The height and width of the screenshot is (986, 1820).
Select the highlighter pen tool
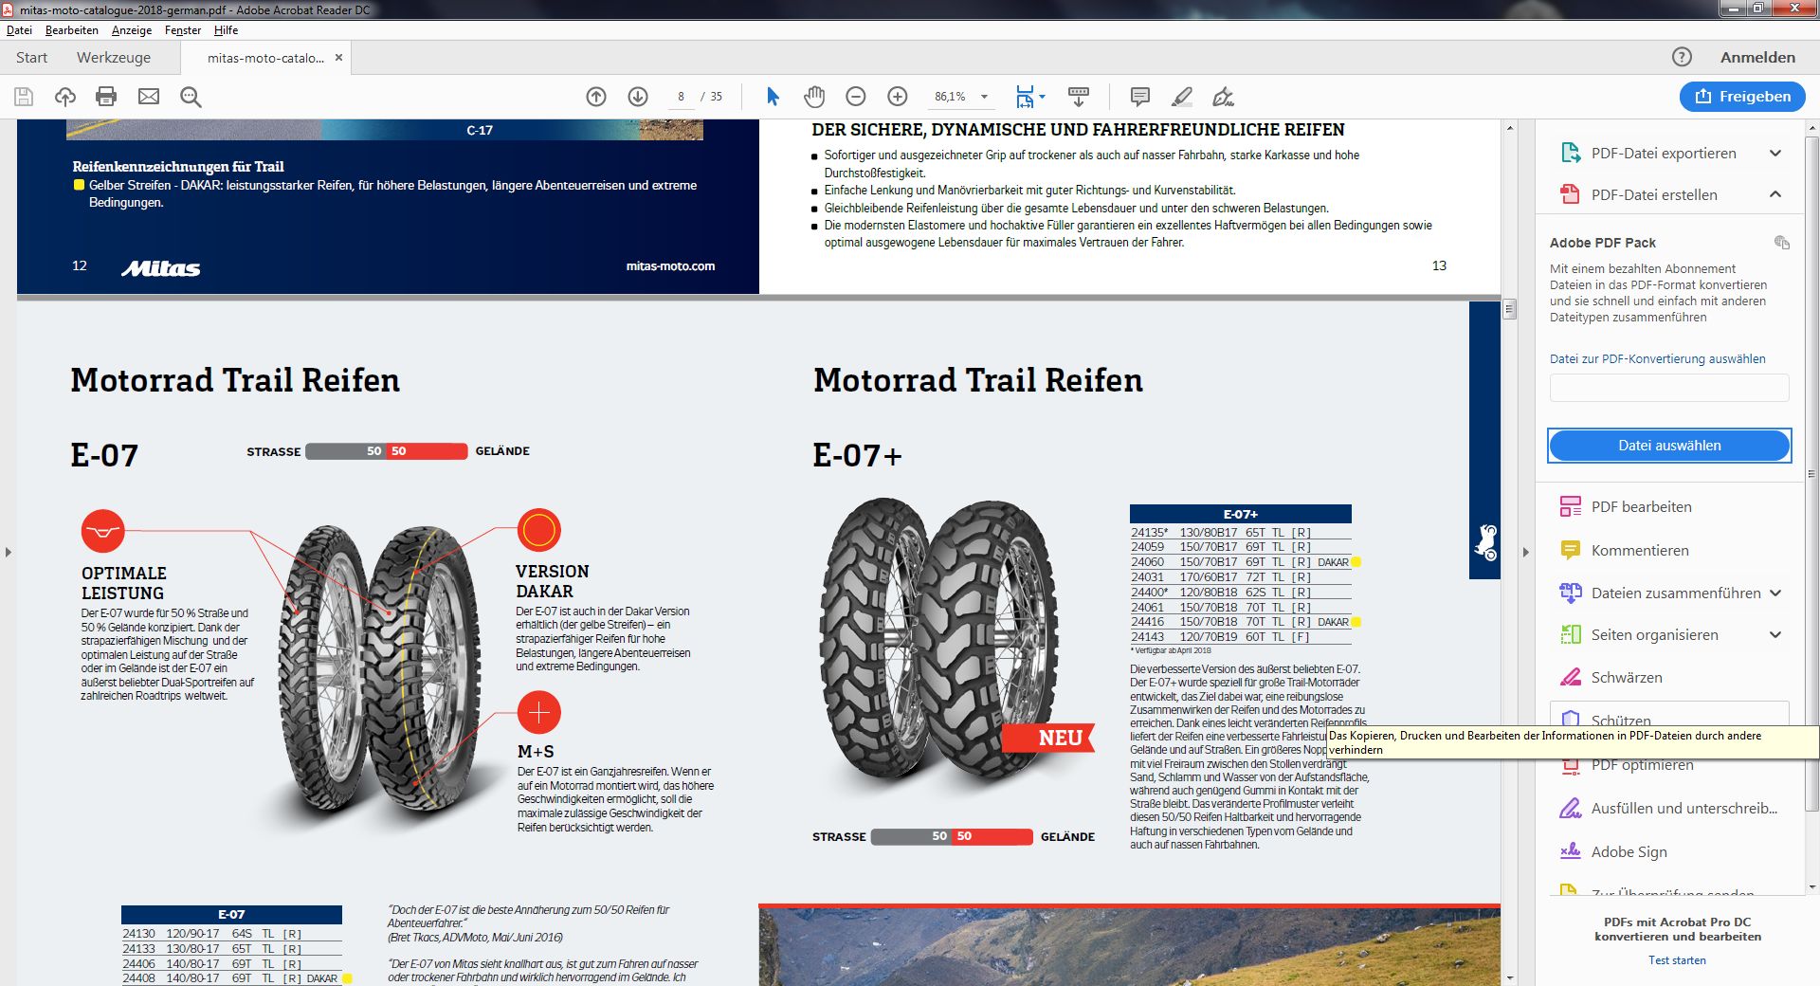tap(1182, 97)
